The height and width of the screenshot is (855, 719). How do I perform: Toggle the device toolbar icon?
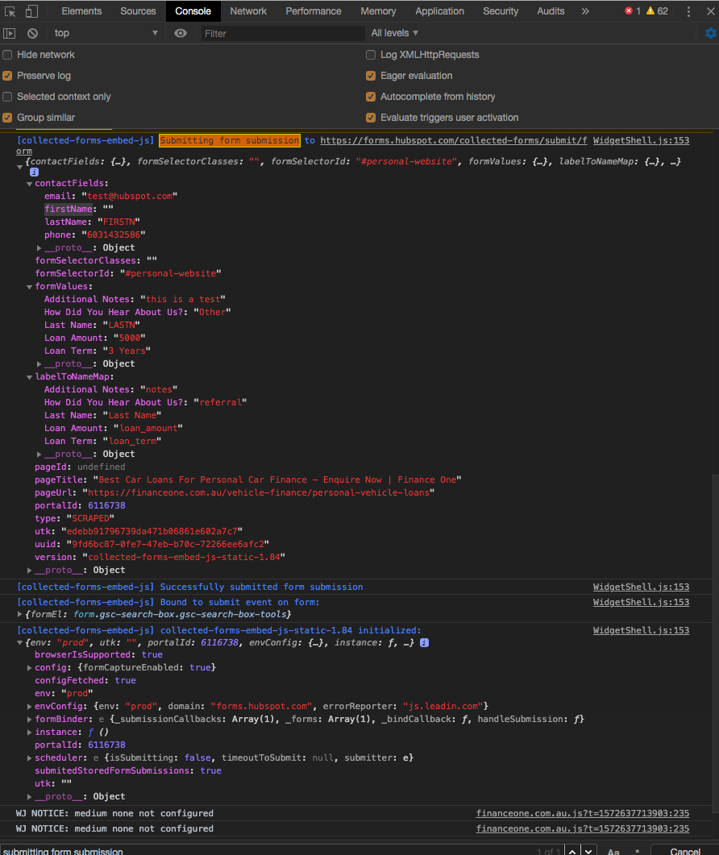31,11
